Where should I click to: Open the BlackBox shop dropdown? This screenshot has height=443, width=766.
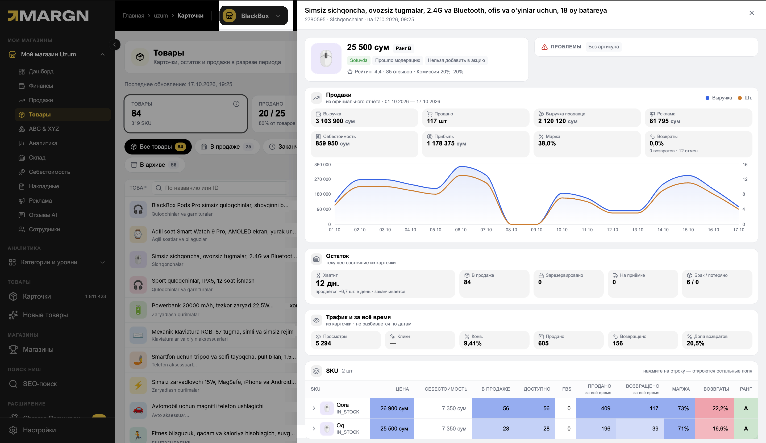pos(253,16)
